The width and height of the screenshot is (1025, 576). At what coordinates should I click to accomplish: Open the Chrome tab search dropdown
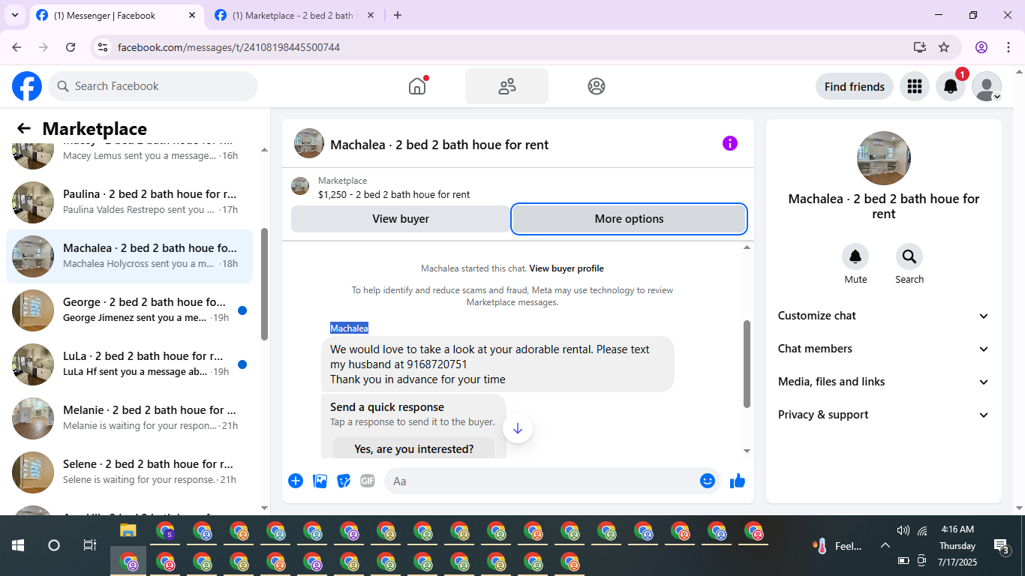(x=15, y=15)
